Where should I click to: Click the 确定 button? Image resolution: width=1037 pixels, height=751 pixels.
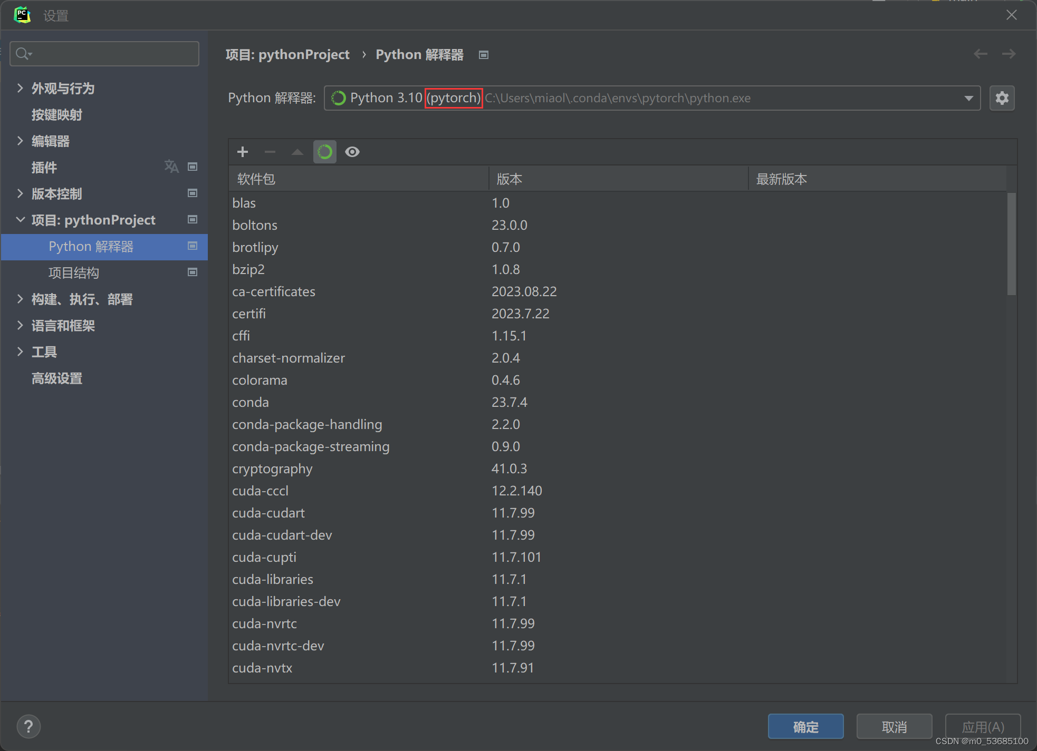point(805,727)
